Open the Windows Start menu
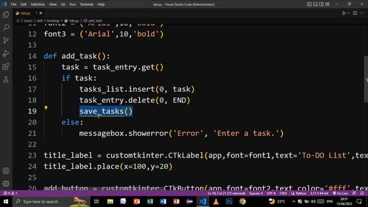 [6, 201]
